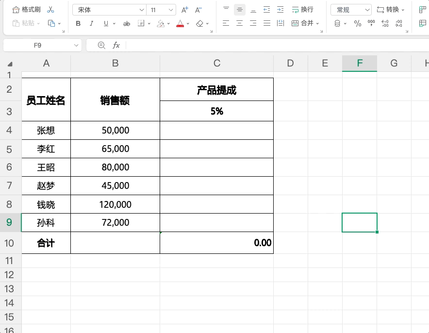
Task: Apply strikethrough formatting icon
Action: point(126,24)
